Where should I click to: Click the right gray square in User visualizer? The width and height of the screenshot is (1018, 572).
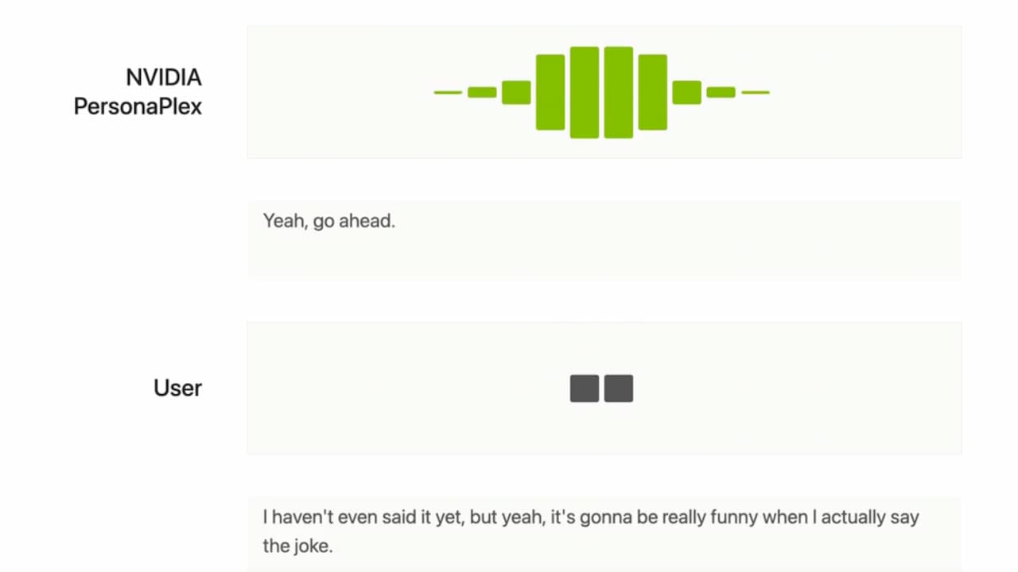point(619,388)
